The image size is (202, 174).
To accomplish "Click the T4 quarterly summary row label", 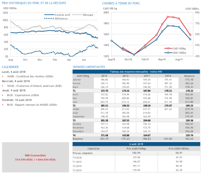I will click(74, 135).
